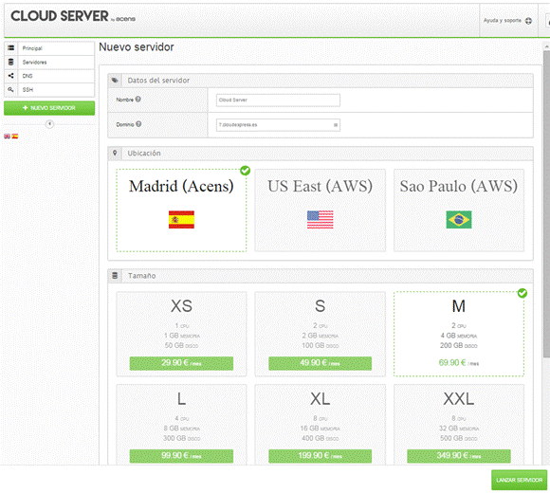
Task: Click the SSH key icon
Action: tap(10, 90)
